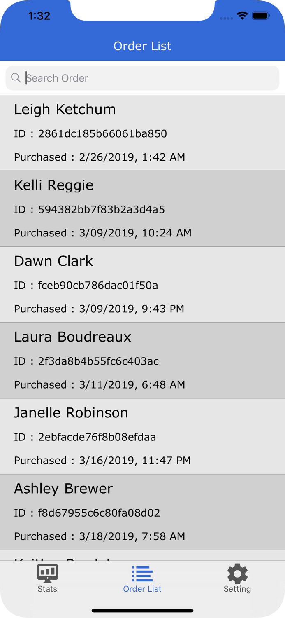The height and width of the screenshot is (618, 285).
Task: Tap the Order List title bar
Action: (x=142, y=46)
